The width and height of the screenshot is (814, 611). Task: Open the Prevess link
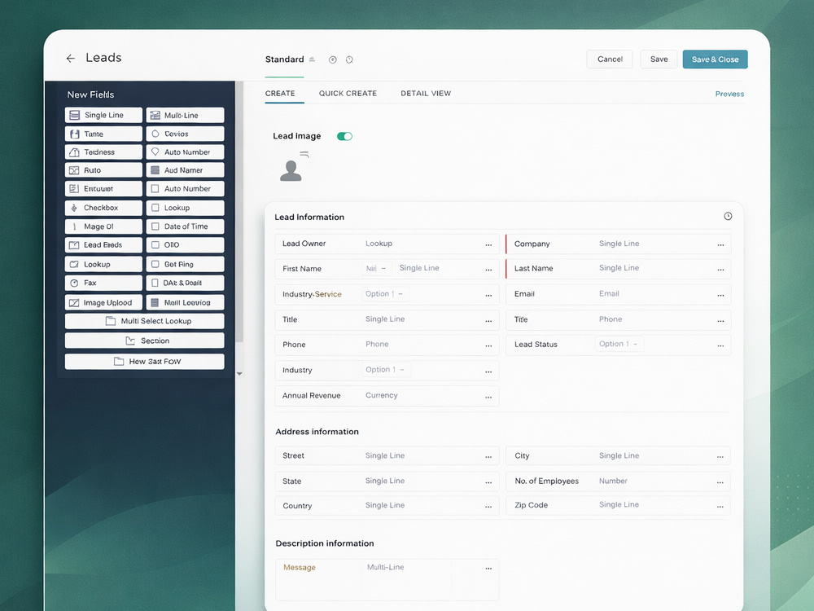pos(729,94)
